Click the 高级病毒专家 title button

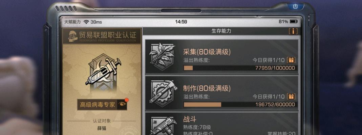[98, 105]
